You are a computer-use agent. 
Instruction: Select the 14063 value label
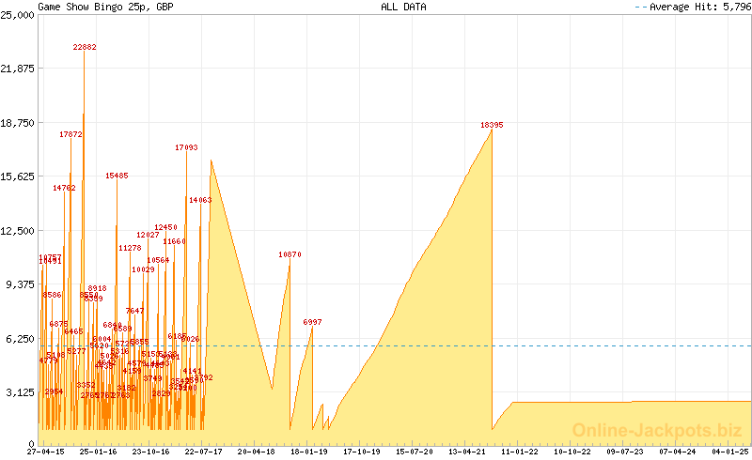200,200
